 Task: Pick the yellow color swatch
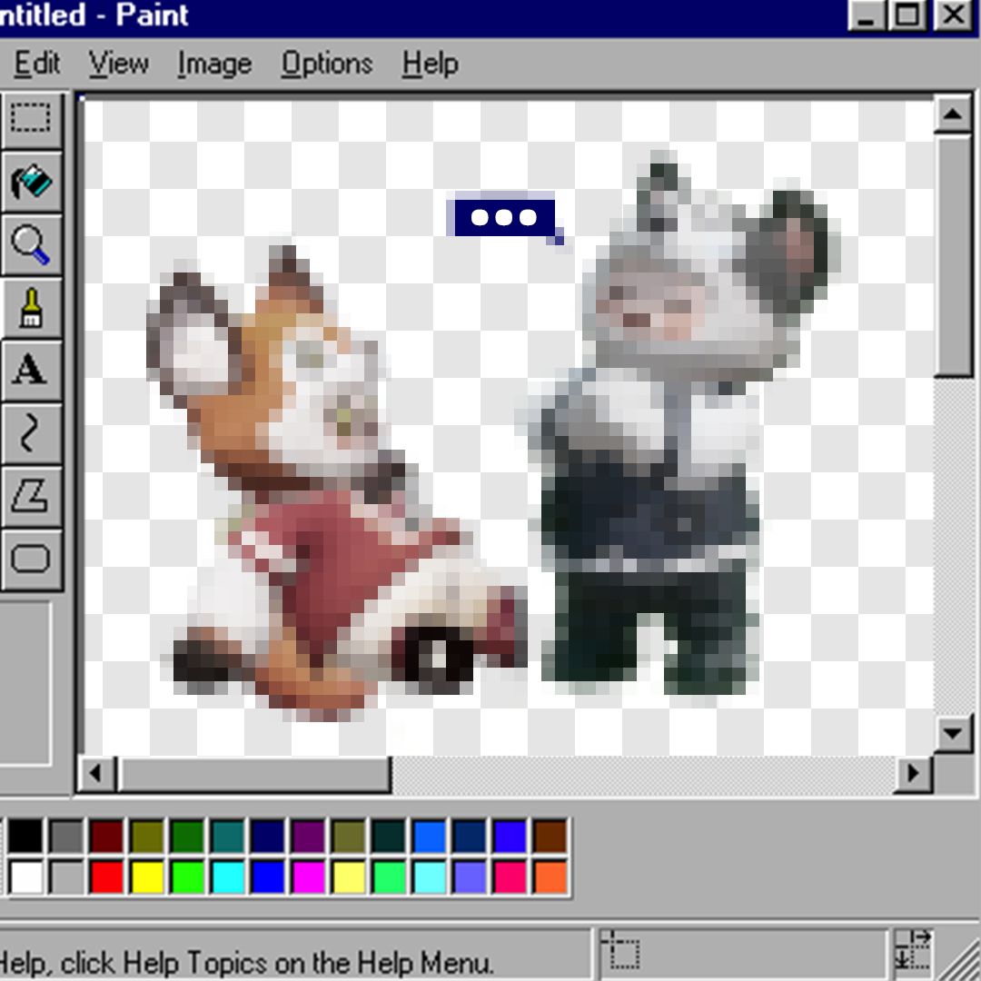tap(147, 877)
